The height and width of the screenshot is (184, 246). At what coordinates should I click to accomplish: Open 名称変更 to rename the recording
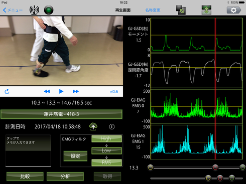tap(153, 10)
